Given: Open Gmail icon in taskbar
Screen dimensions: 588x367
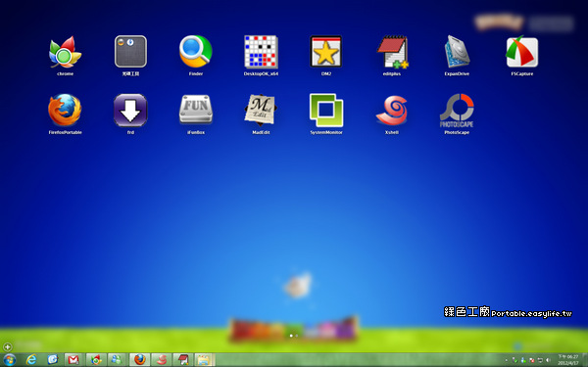Looking at the screenshot, I should [73, 360].
